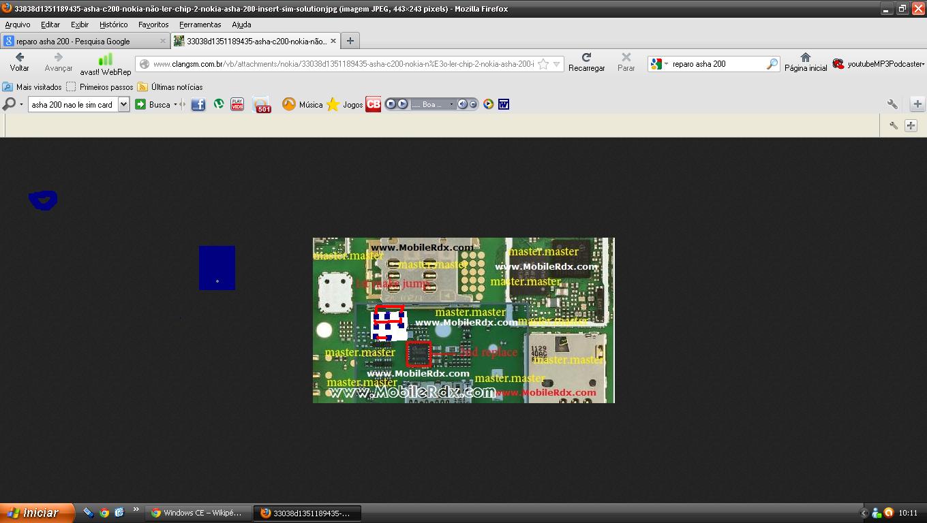Open the Histórico menu
927x523 pixels.
tap(113, 25)
